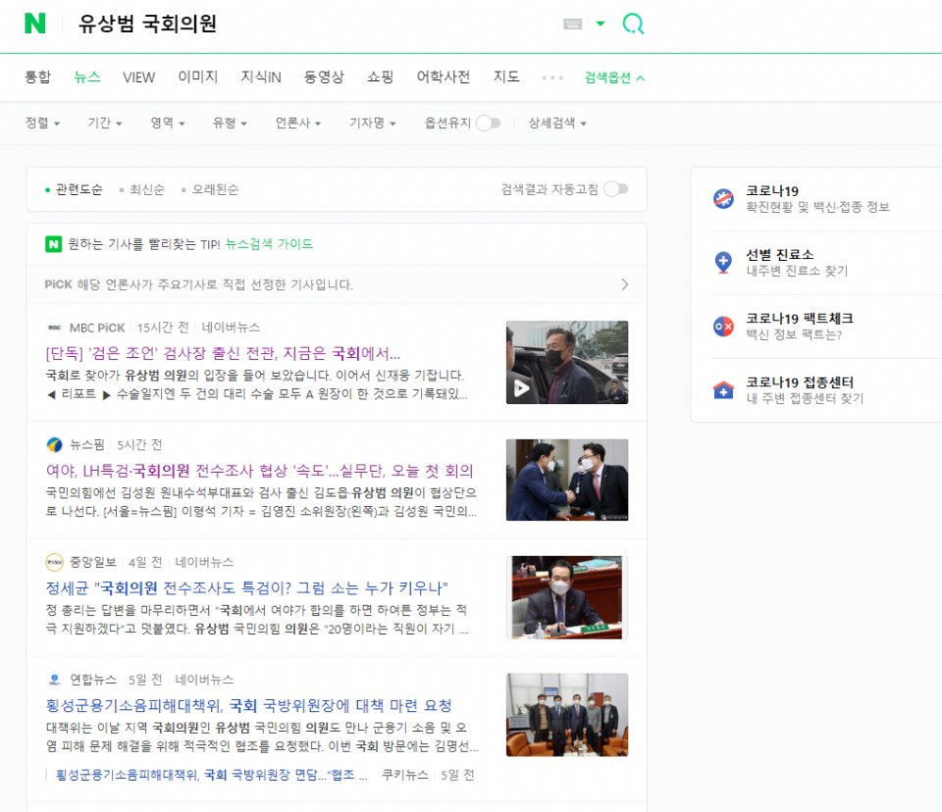The width and height of the screenshot is (942, 812).
Task: Open the 연합뉴스 group photo thumbnail
Action: tap(567, 714)
